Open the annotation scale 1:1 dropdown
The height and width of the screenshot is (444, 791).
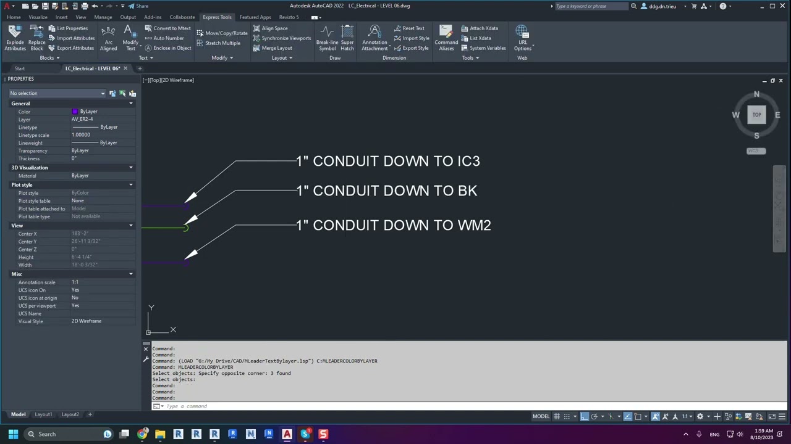pyautogui.click(x=687, y=416)
